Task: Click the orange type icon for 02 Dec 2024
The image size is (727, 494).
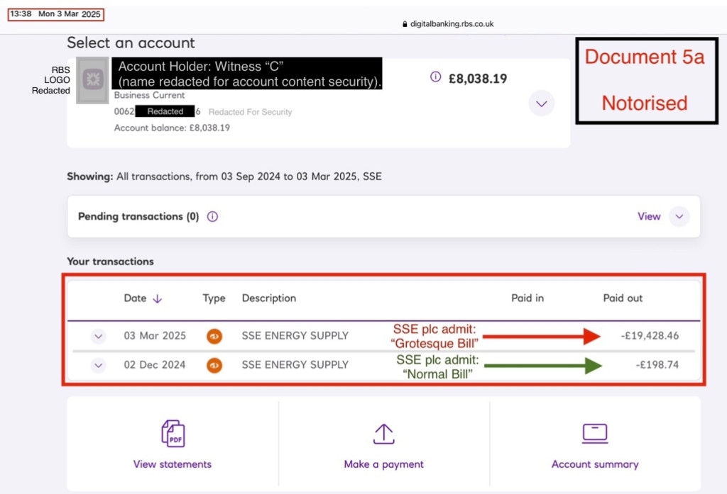Action: click(x=214, y=365)
